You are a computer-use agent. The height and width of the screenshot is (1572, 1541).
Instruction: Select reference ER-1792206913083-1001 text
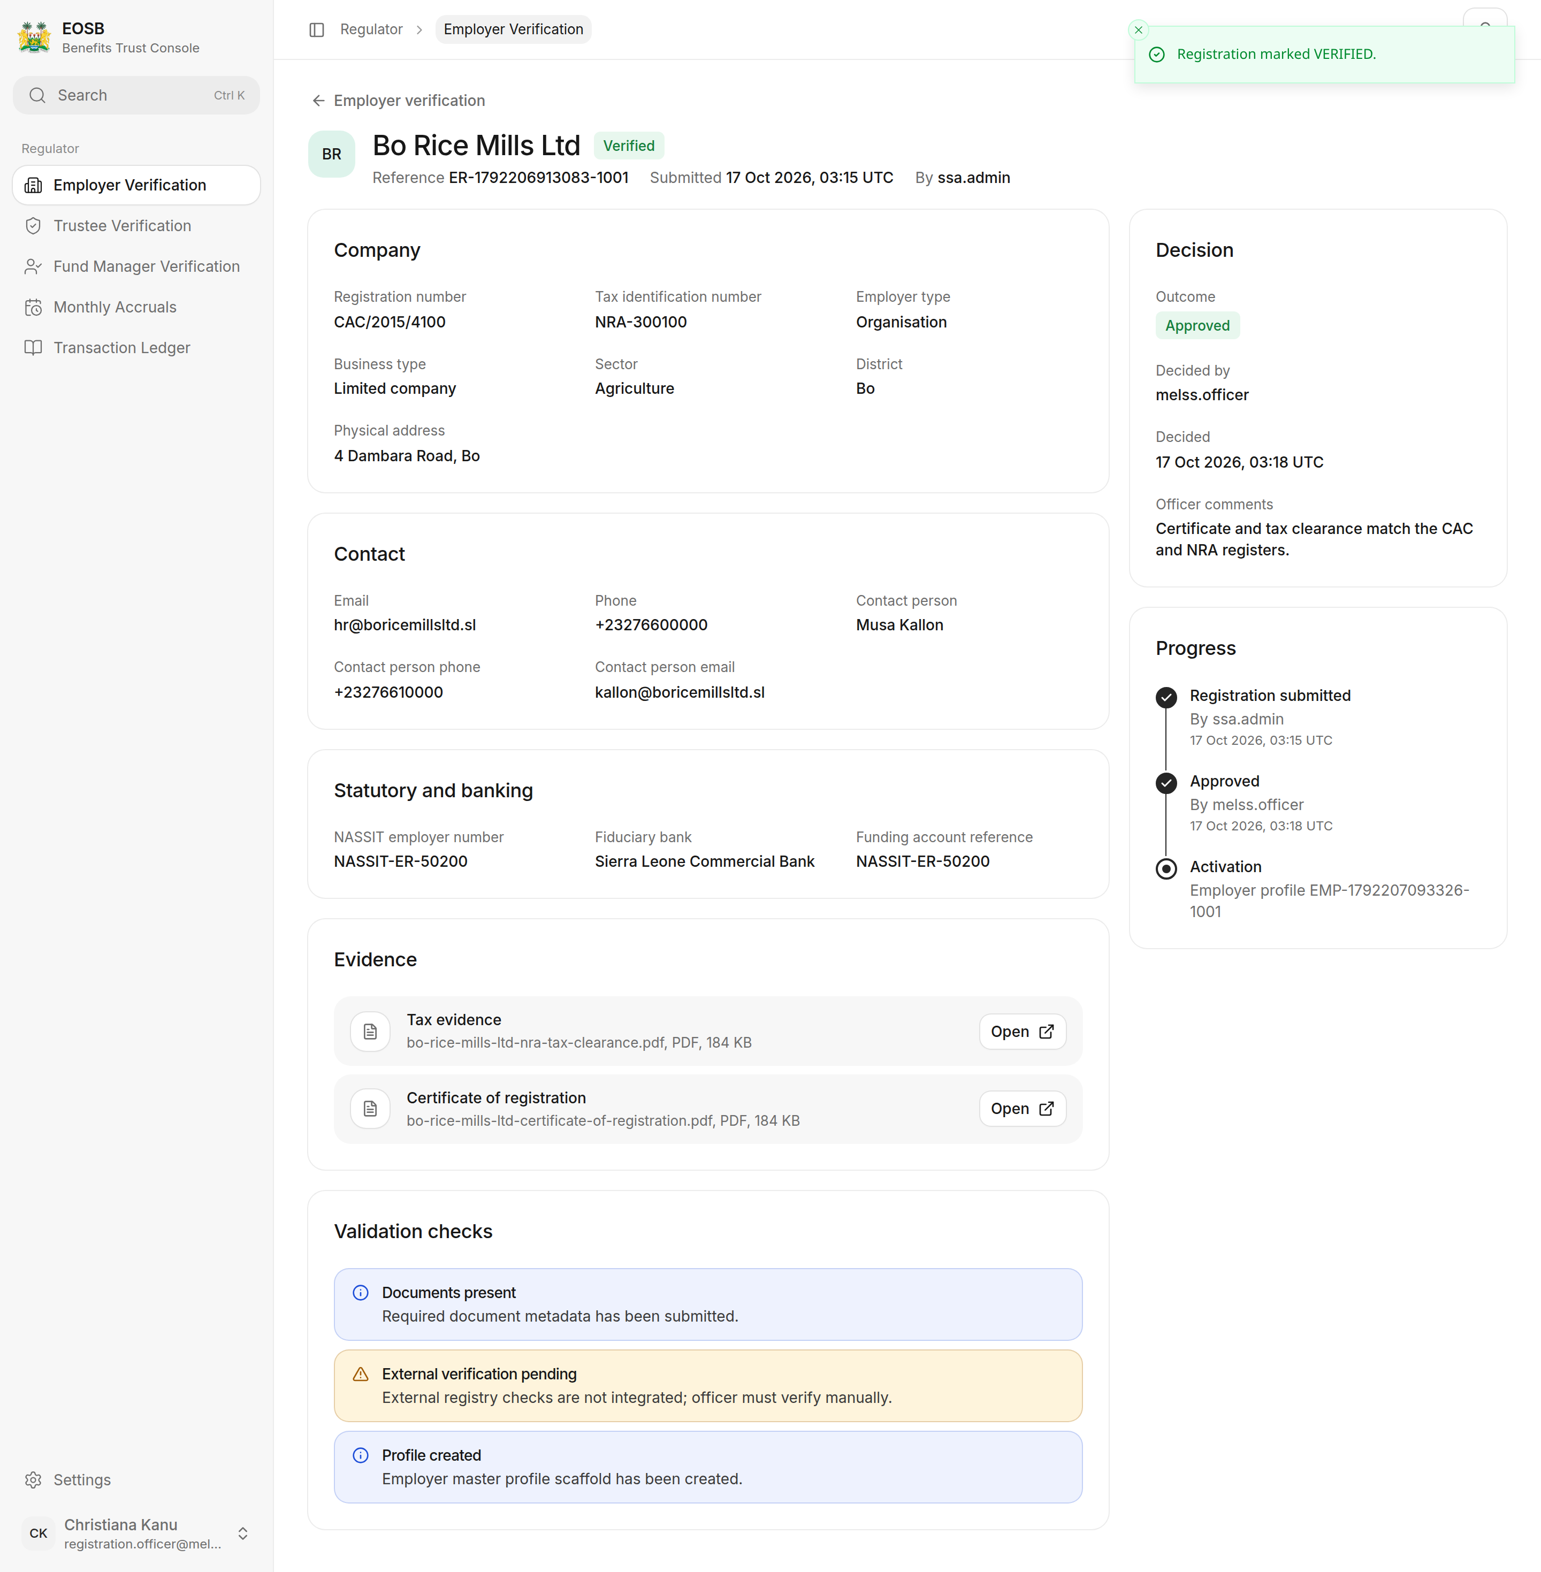click(x=538, y=177)
